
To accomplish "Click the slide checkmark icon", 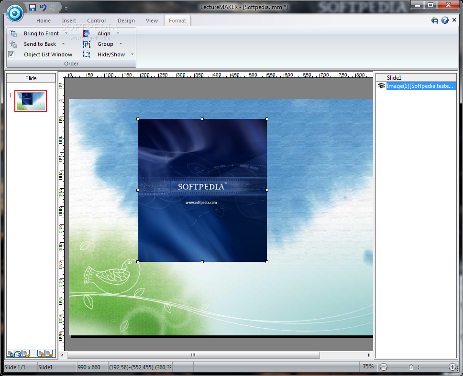I will click(x=26, y=353).
